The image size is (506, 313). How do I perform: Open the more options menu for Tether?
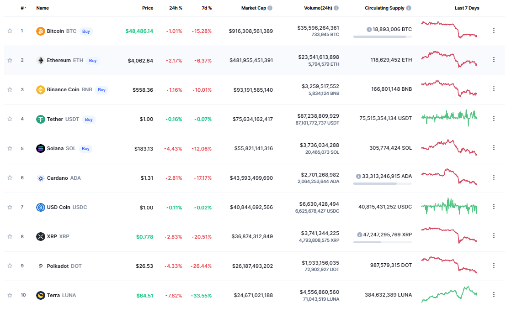click(494, 119)
